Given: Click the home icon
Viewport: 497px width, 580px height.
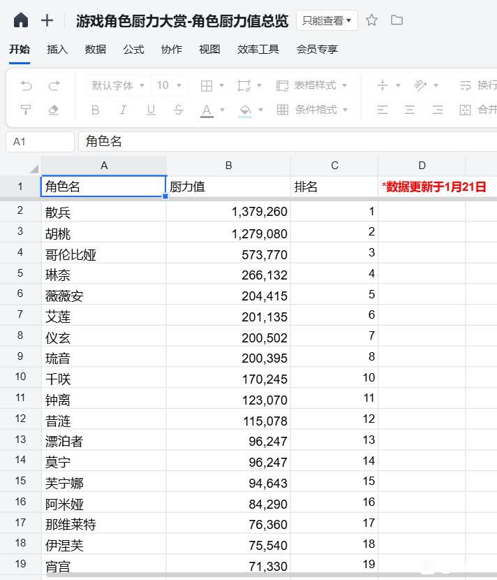Looking at the screenshot, I should (x=21, y=20).
